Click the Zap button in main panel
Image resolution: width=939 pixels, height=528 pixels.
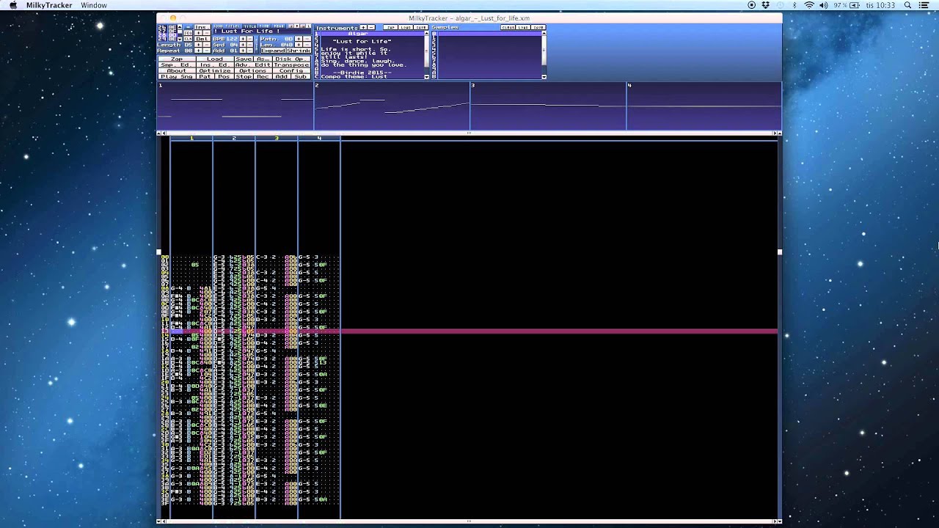tap(177, 59)
